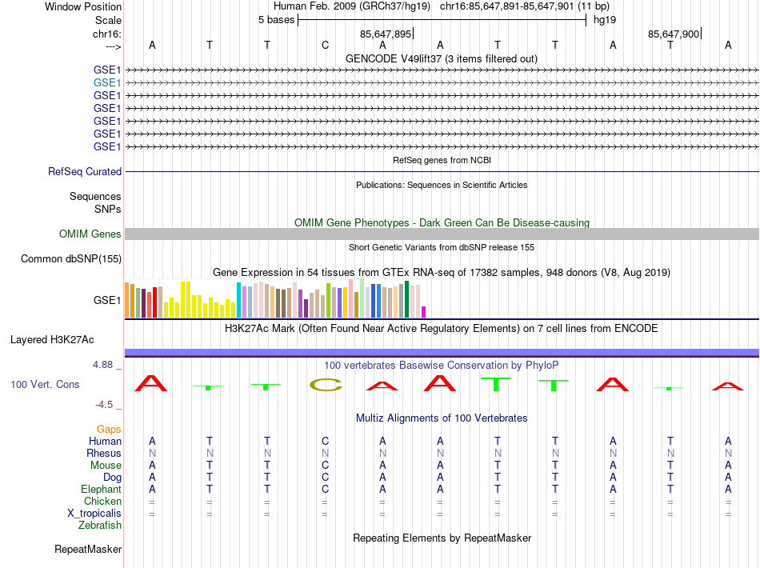Viewport: 760px width, 568px height.
Task: Click the teal bar in the GTEx chart
Action: coord(238,300)
